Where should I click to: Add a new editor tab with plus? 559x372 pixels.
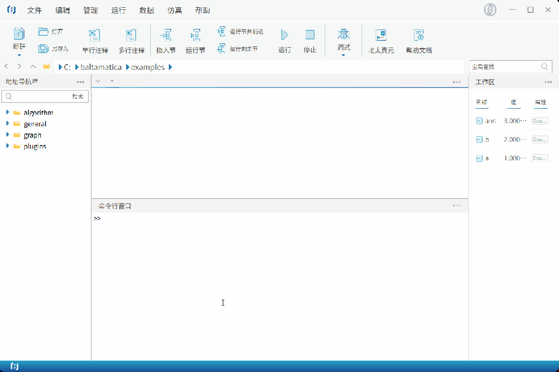pyautogui.click(x=112, y=81)
